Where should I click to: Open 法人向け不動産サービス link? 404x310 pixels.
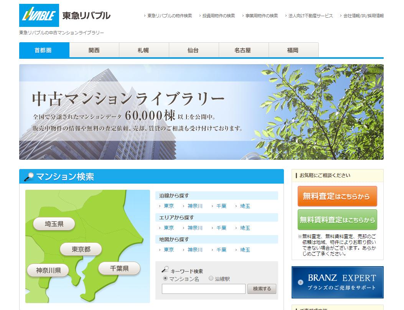(x=310, y=16)
